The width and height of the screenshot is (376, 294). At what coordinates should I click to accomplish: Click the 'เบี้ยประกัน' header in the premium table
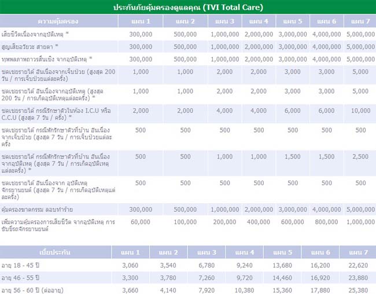[x=55, y=252]
